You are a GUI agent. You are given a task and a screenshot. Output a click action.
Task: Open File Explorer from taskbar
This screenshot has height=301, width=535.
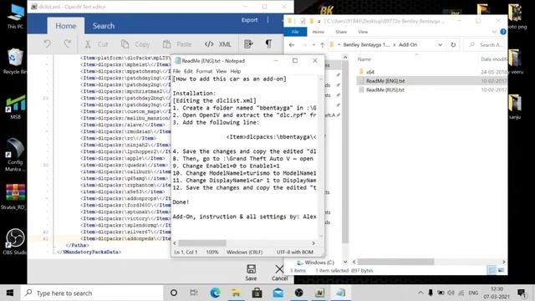236,293
